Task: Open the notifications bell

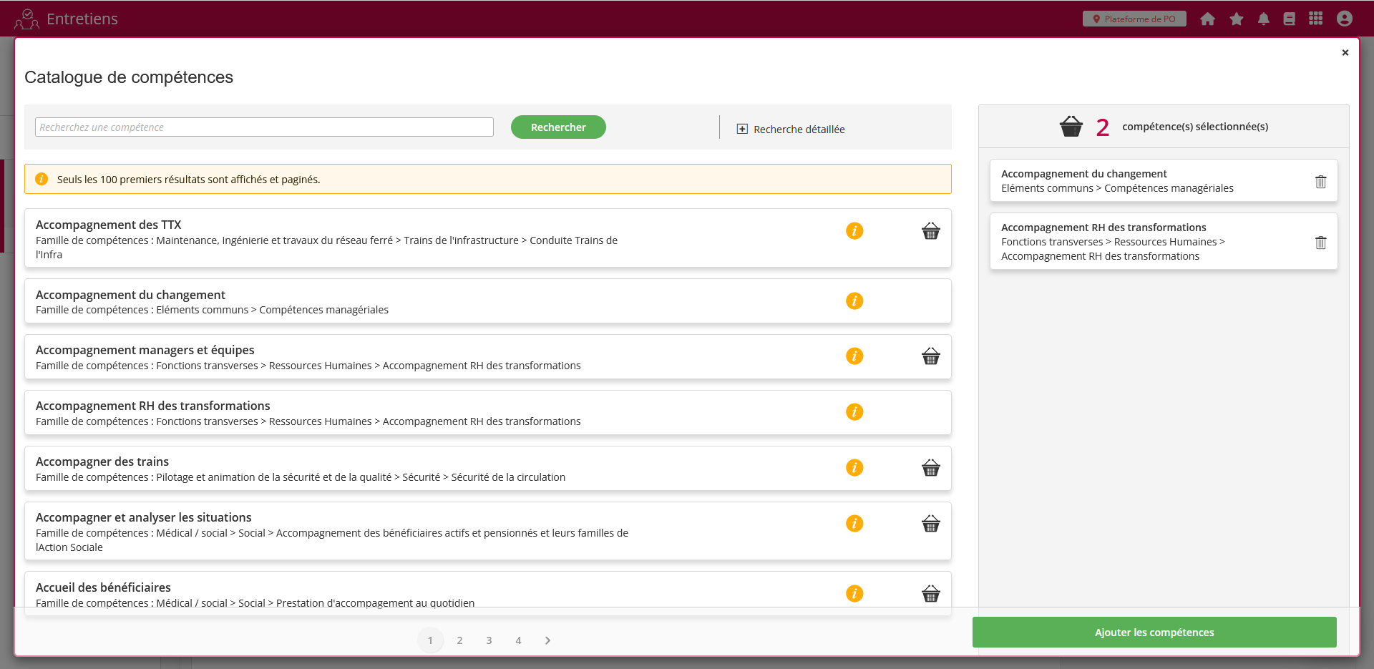Action: [x=1263, y=19]
